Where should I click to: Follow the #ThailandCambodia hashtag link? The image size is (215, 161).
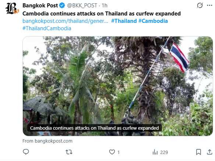tap(47, 28)
